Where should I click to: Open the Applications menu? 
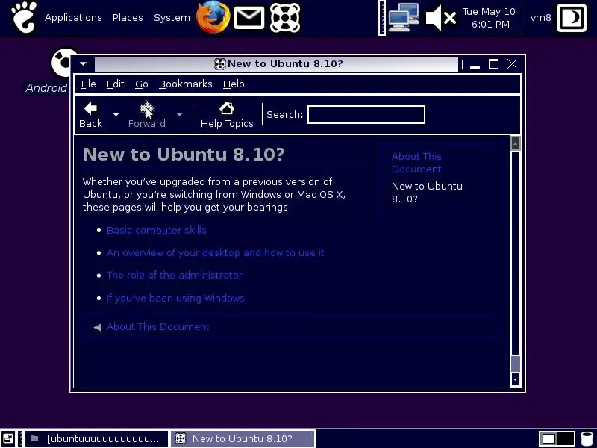click(x=73, y=17)
